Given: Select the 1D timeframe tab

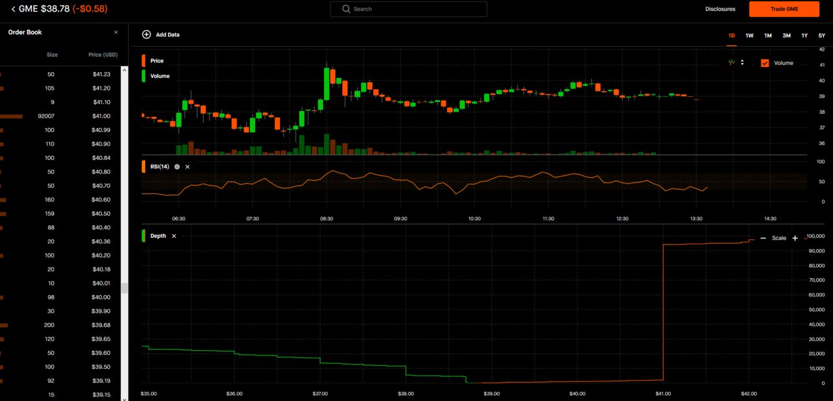Looking at the screenshot, I should tap(731, 36).
